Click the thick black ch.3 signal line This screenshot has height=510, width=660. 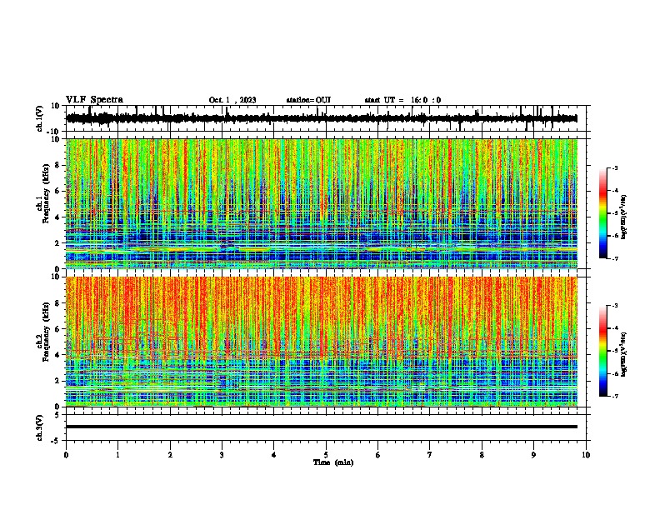pyautogui.click(x=322, y=427)
